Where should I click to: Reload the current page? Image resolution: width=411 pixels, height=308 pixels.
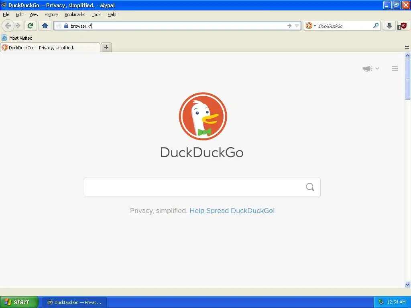click(x=31, y=26)
